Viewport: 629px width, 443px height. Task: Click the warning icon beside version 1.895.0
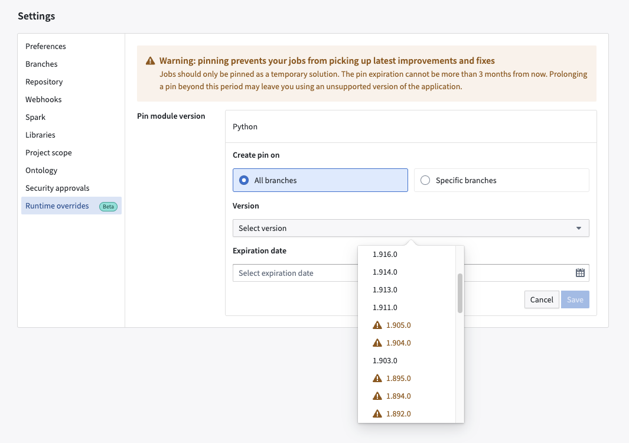[x=377, y=378]
